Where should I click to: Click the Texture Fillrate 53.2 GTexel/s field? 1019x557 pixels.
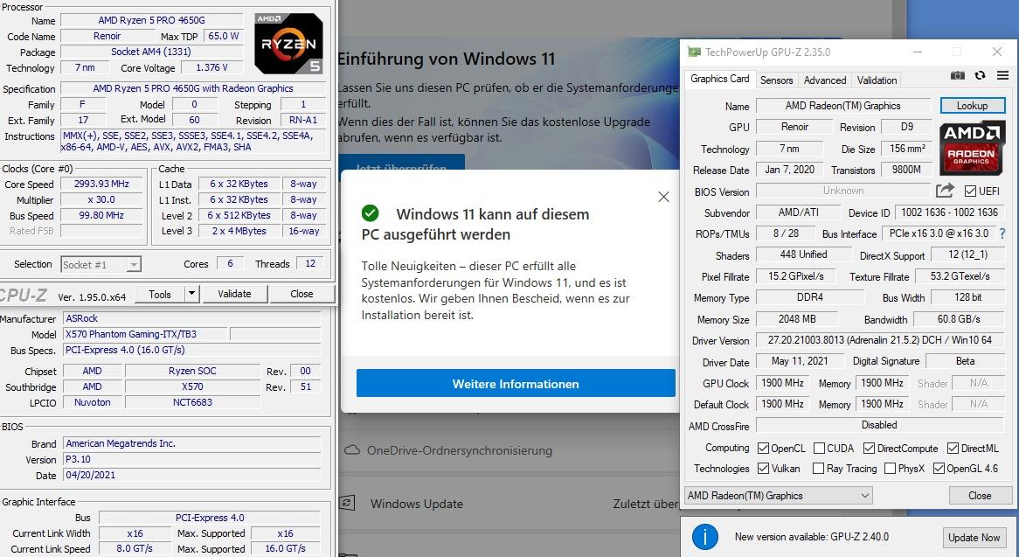pyautogui.click(x=960, y=276)
